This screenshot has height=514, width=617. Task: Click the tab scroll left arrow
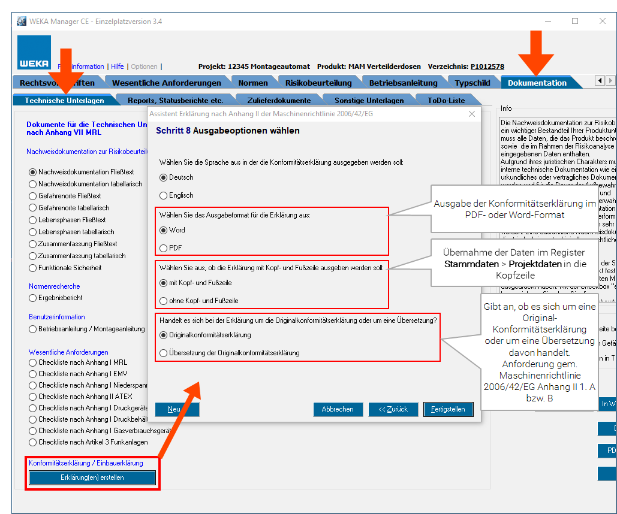point(600,81)
